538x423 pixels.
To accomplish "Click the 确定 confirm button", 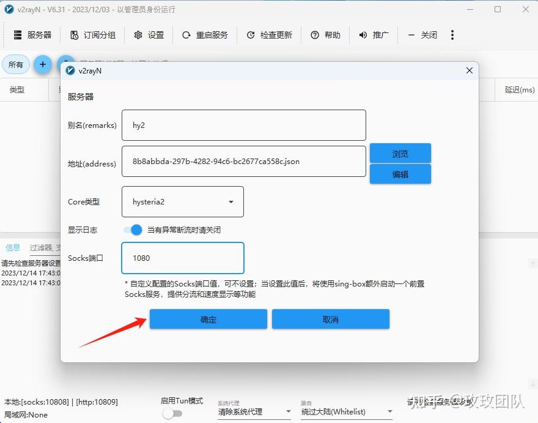I will pyautogui.click(x=208, y=319).
